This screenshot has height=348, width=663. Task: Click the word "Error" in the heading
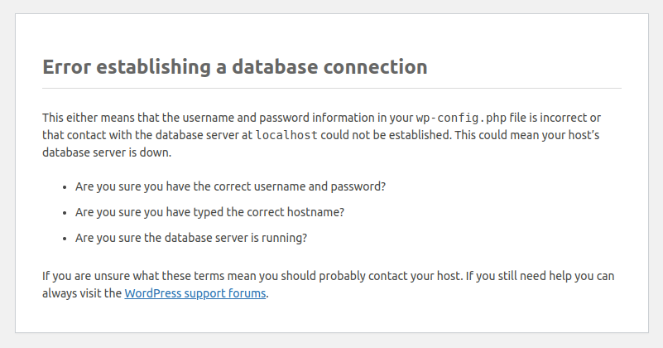pyautogui.click(x=66, y=66)
